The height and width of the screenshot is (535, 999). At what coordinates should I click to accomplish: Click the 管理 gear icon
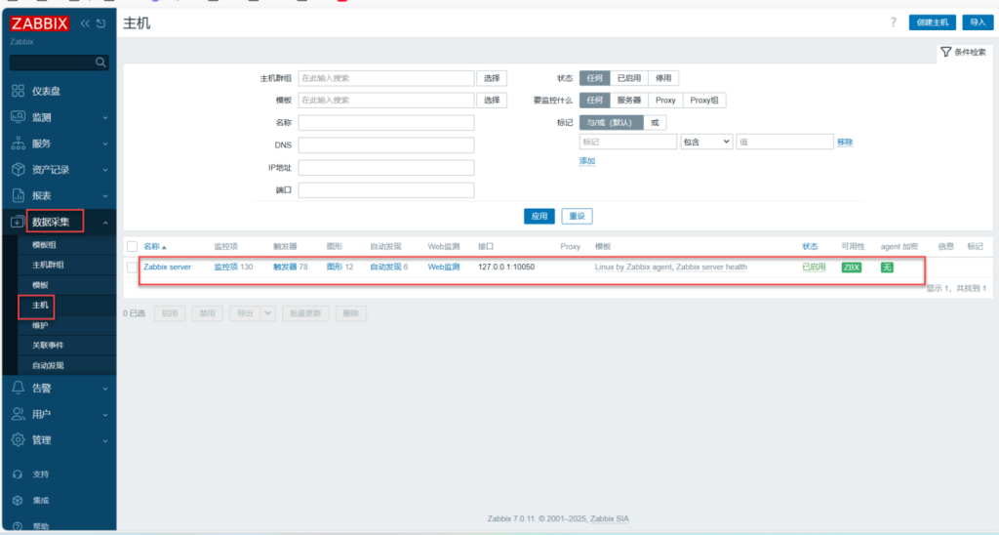tap(18, 440)
